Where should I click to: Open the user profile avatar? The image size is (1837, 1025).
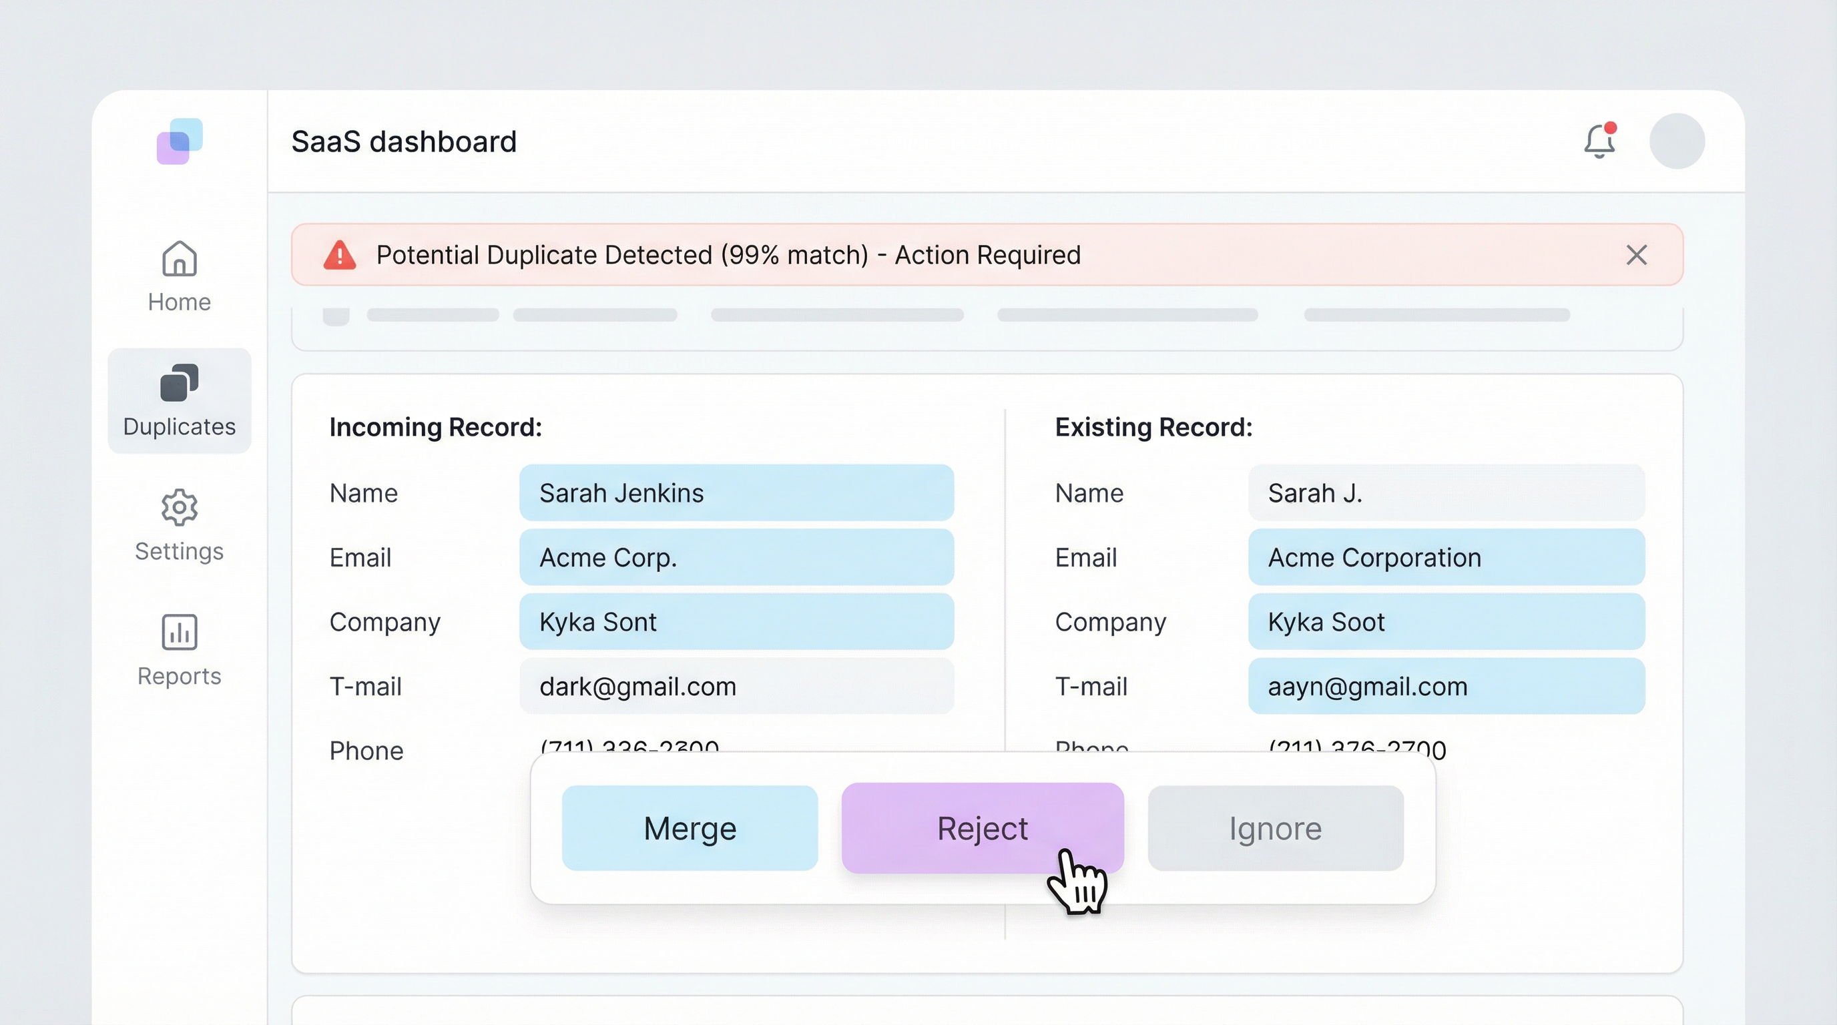coord(1677,140)
